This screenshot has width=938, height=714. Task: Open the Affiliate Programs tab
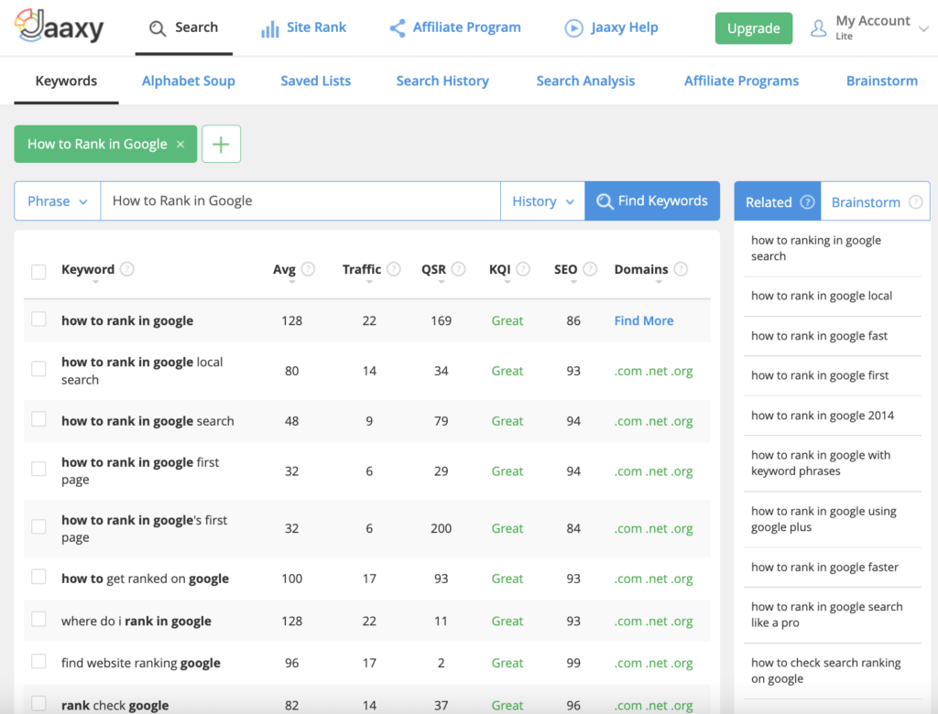tap(742, 81)
